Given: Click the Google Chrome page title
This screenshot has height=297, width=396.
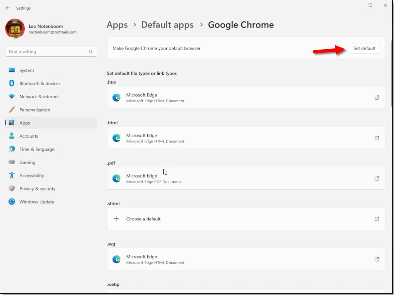Looking at the screenshot, I should [x=241, y=25].
